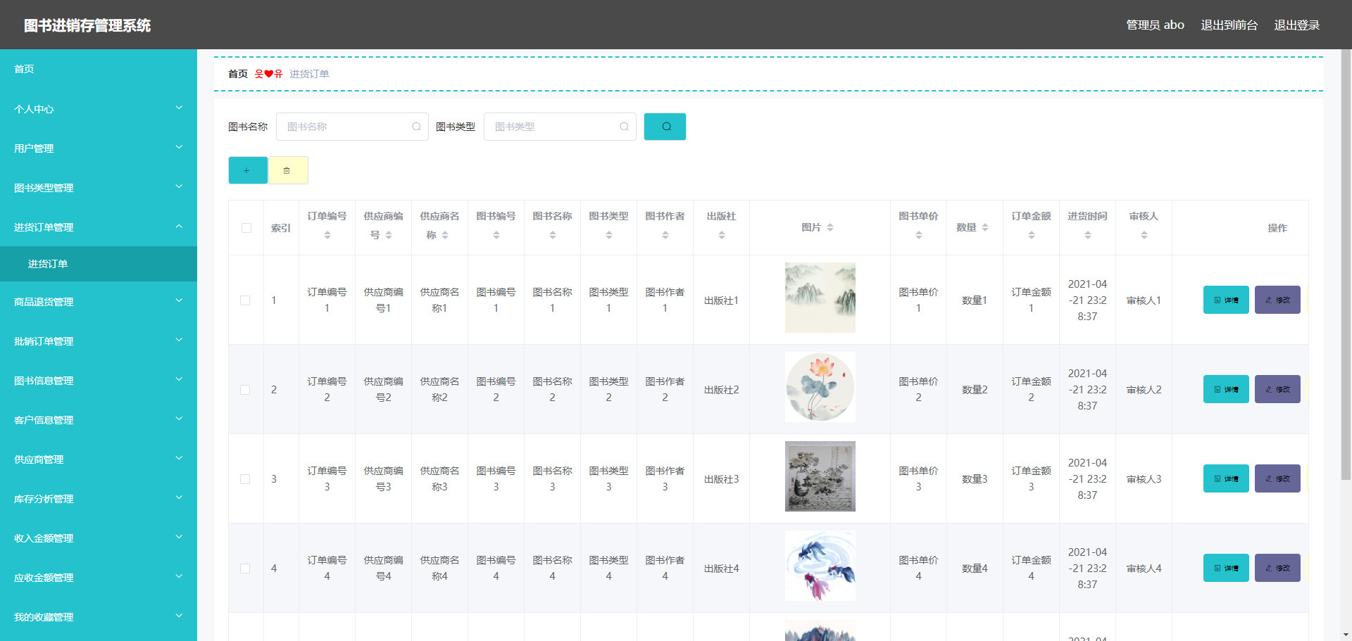Open the lotus painting thumbnail in row 2

(820, 387)
